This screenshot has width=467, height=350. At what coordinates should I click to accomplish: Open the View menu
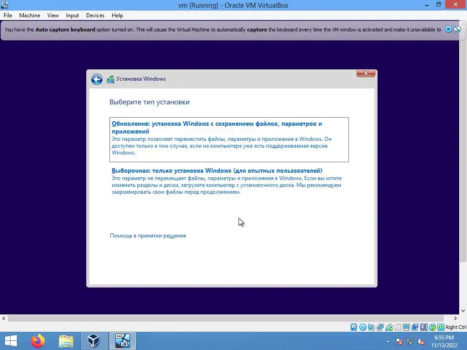(x=53, y=15)
